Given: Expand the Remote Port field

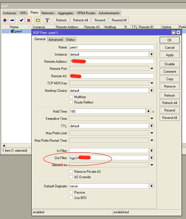Looking at the screenshot, I should click(152, 68).
